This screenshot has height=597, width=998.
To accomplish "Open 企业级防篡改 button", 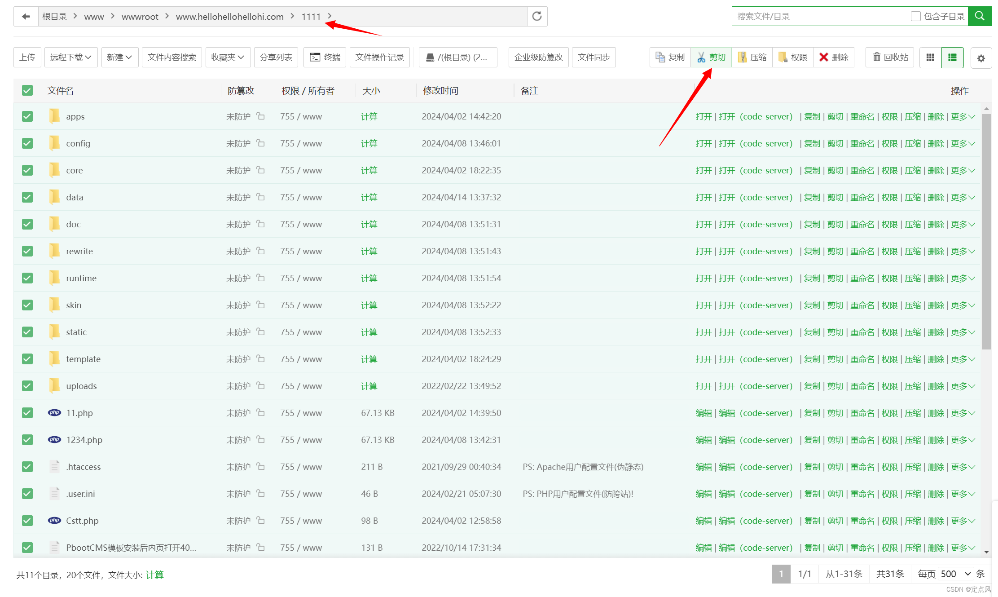I will click(539, 57).
